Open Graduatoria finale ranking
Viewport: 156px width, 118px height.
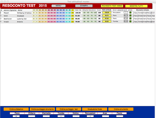[95, 109]
